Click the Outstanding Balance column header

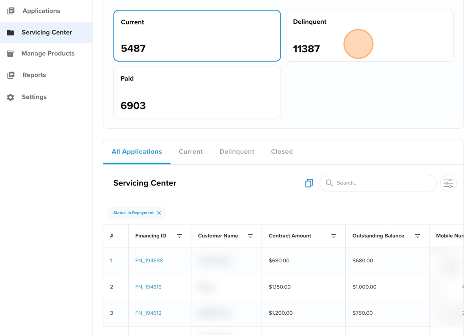(x=378, y=236)
